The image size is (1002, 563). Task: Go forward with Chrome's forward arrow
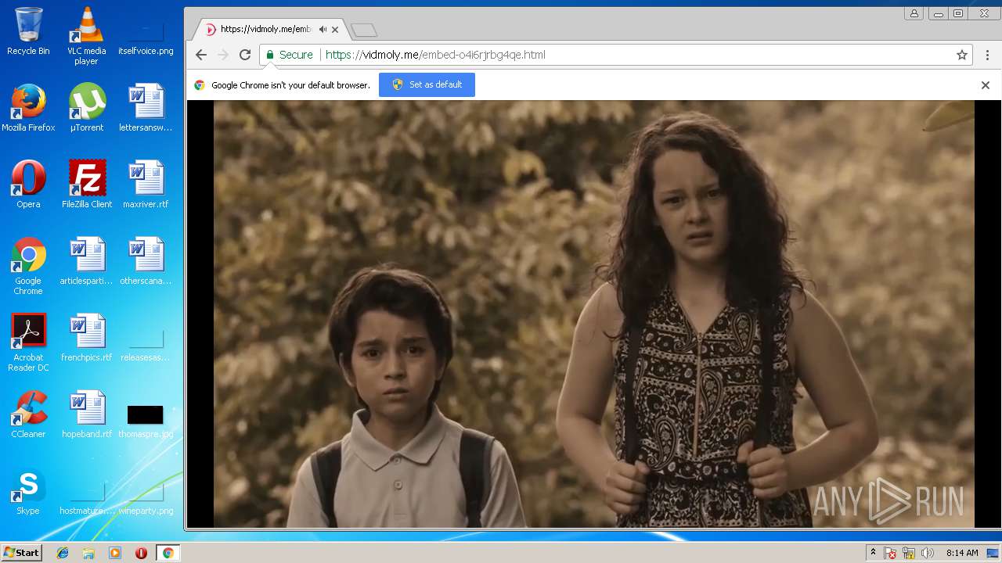click(223, 55)
